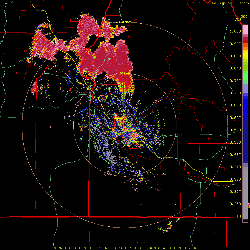Select the 0.787 legend value
This screenshot has width=250, height=250.
coord(235,81)
